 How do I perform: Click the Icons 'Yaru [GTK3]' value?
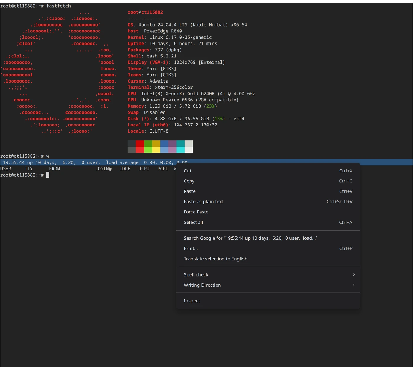coord(161,75)
